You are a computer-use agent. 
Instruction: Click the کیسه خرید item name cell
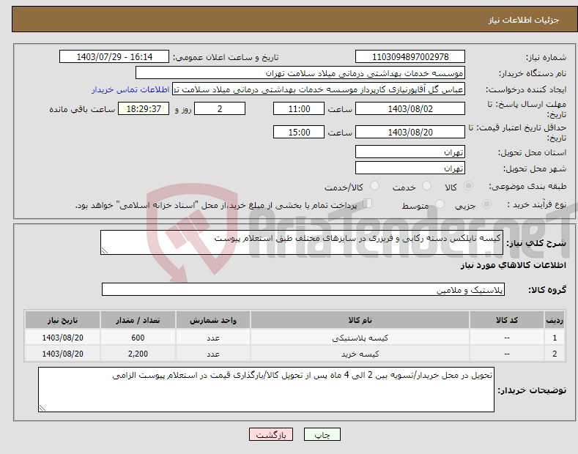(x=360, y=354)
